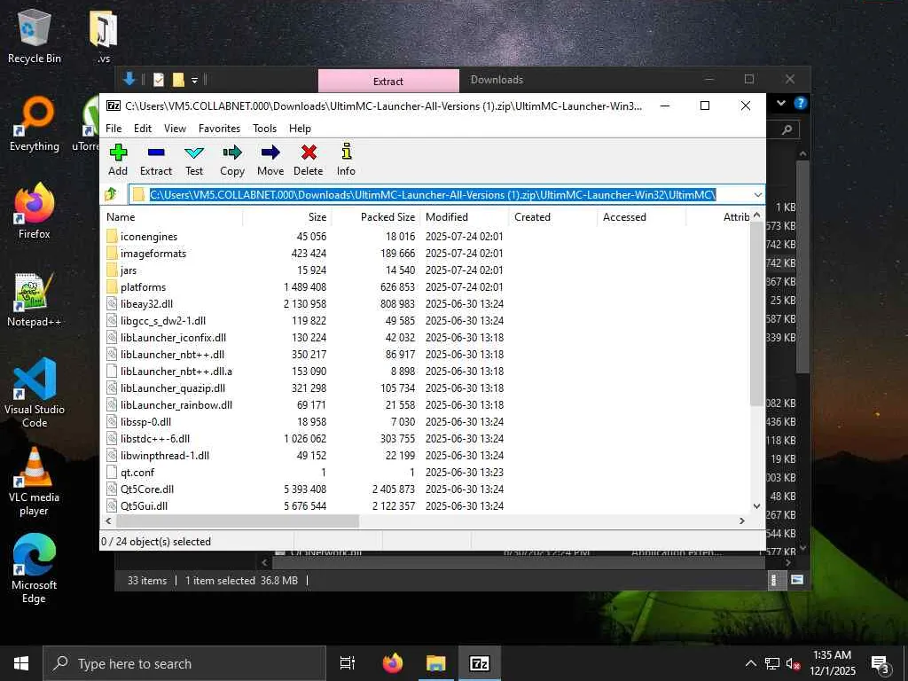The width and height of the screenshot is (908, 681).
Task: Select the jars folder
Action: pyautogui.click(x=129, y=270)
